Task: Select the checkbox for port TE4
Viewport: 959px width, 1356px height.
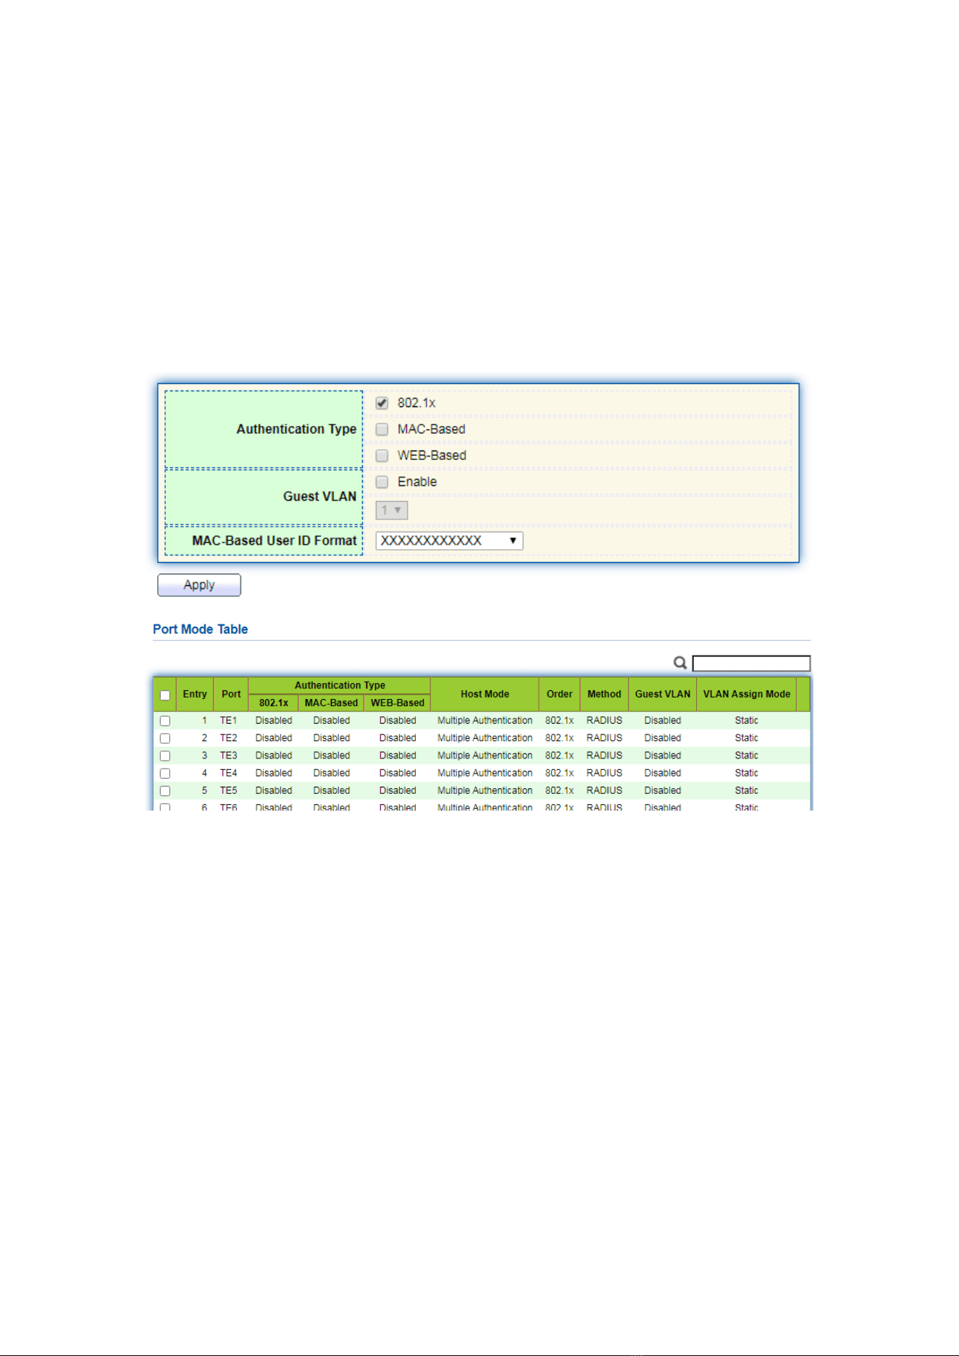Action: (165, 774)
